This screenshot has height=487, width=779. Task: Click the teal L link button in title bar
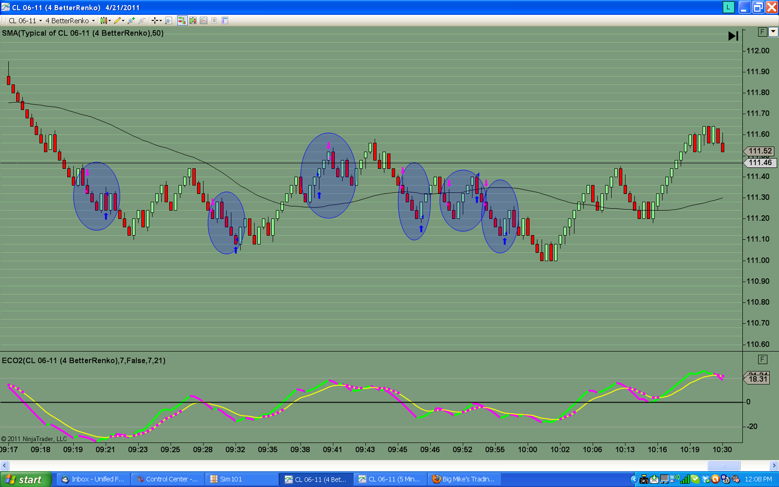coord(728,7)
